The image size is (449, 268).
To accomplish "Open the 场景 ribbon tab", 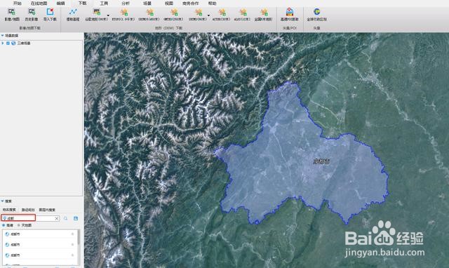I will click(x=147, y=3).
